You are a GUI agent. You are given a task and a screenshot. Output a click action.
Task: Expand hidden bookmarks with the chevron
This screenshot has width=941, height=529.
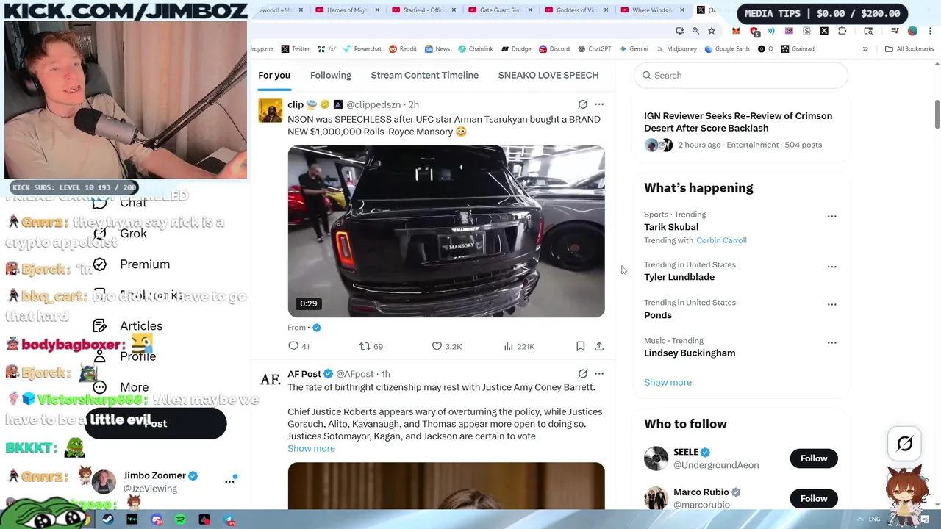click(x=865, y=49)
